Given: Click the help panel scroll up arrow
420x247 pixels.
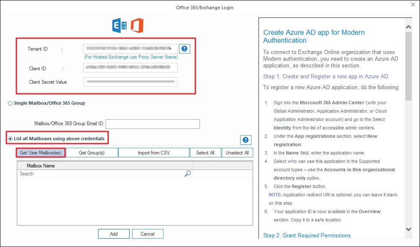Looking at the screenshot, I should click(409, 27).
